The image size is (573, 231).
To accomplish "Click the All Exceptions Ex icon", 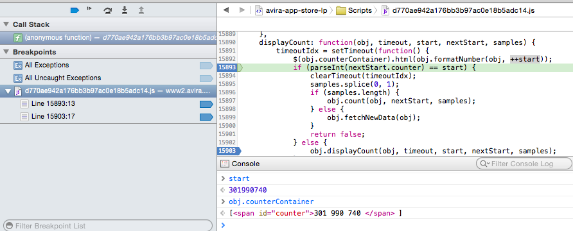I will pyautogui.click(x=18, y=65).
